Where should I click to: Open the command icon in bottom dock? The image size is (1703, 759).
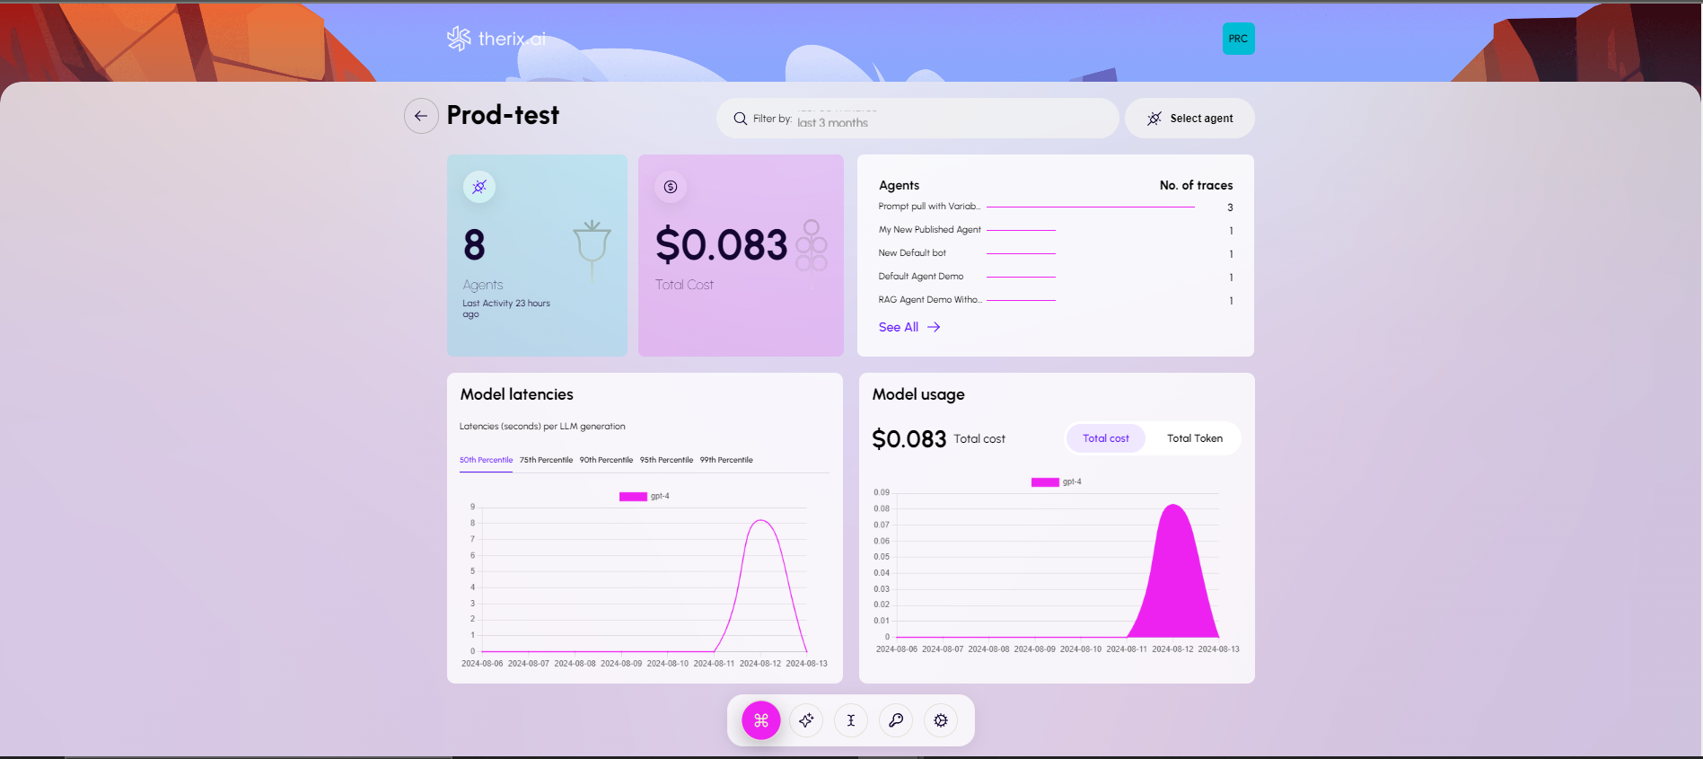[x=761, y=720]
